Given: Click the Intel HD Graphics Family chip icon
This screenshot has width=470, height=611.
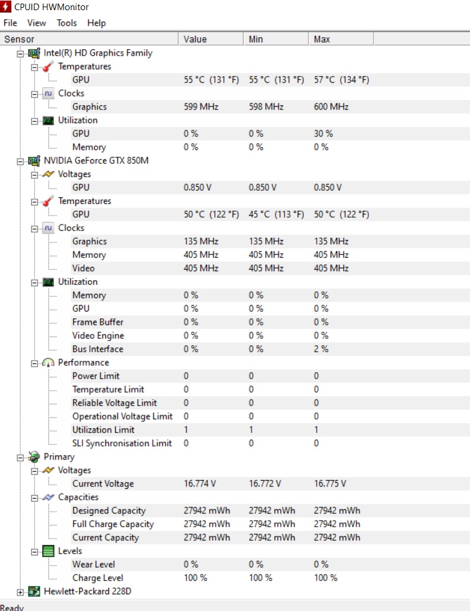Looking at the screenshot, I should coord(34,53).
